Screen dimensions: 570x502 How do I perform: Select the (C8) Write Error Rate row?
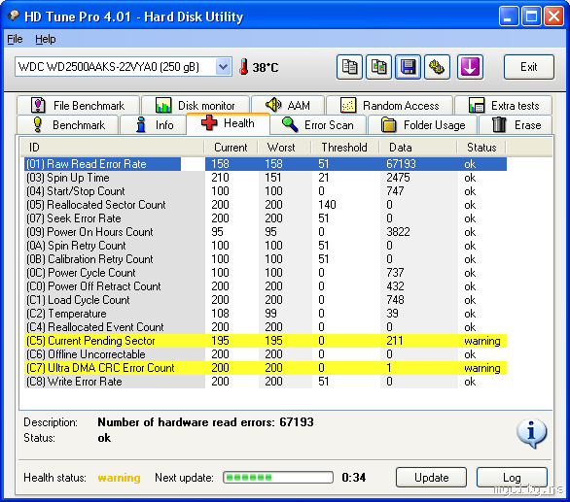[266, 382]
